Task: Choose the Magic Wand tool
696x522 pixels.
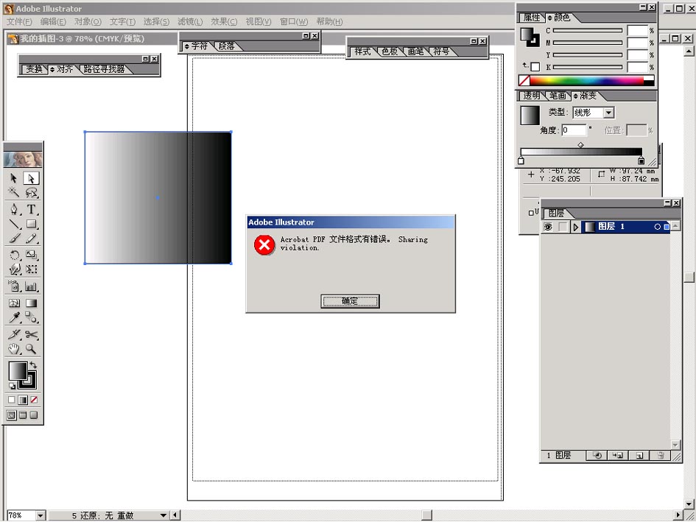Action: (14, 192)
